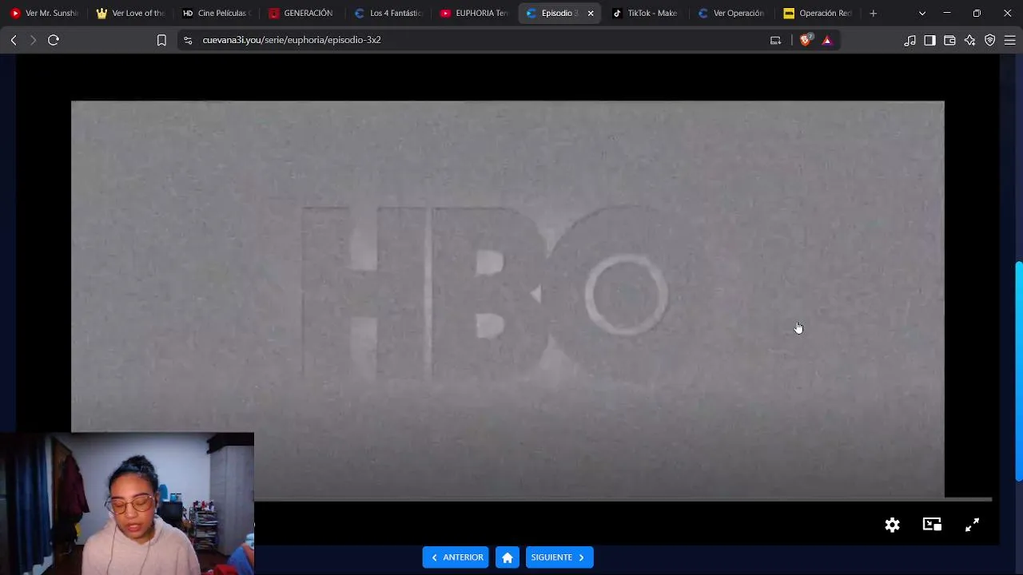Go back to the previous page
1023x575 pixels.
point(14,40)
